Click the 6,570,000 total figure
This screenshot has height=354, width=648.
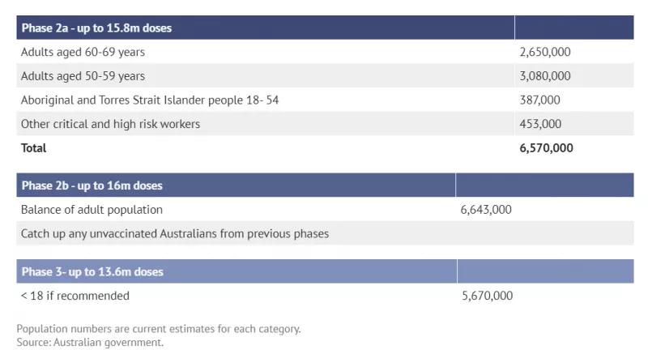click(x=546, y=148)
